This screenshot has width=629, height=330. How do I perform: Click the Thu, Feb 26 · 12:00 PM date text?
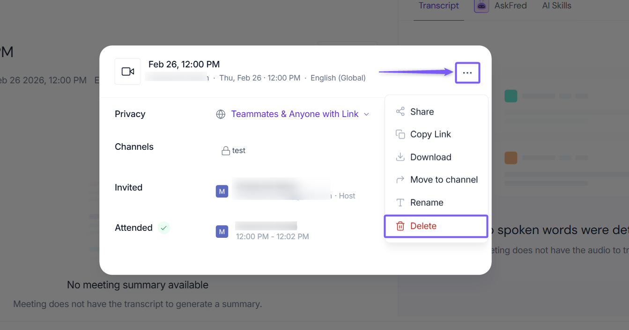click(x=259, y=78)
